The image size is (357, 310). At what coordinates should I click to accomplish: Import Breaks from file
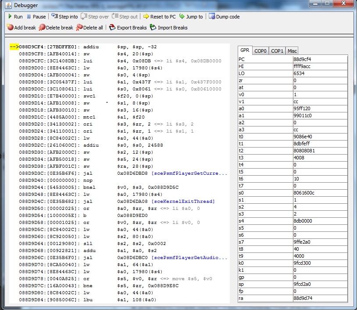click(168, 28)
